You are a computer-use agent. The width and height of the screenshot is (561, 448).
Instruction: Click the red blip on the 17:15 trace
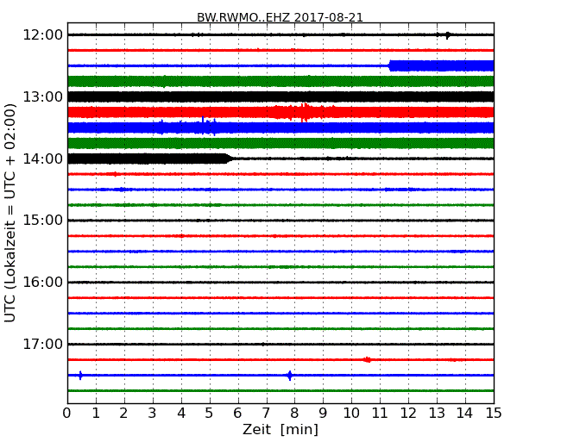tap(368, 360)
